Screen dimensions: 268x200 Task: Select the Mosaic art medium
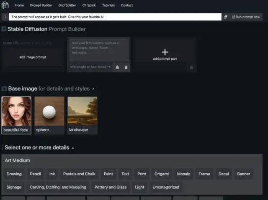tap(183, 174)
